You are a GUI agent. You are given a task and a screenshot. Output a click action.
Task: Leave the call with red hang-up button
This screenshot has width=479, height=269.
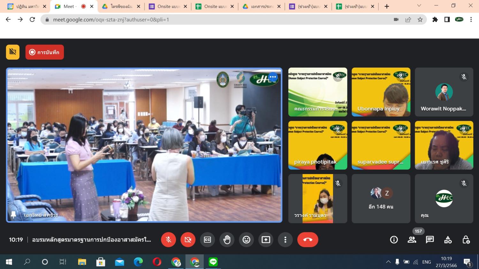308,240
